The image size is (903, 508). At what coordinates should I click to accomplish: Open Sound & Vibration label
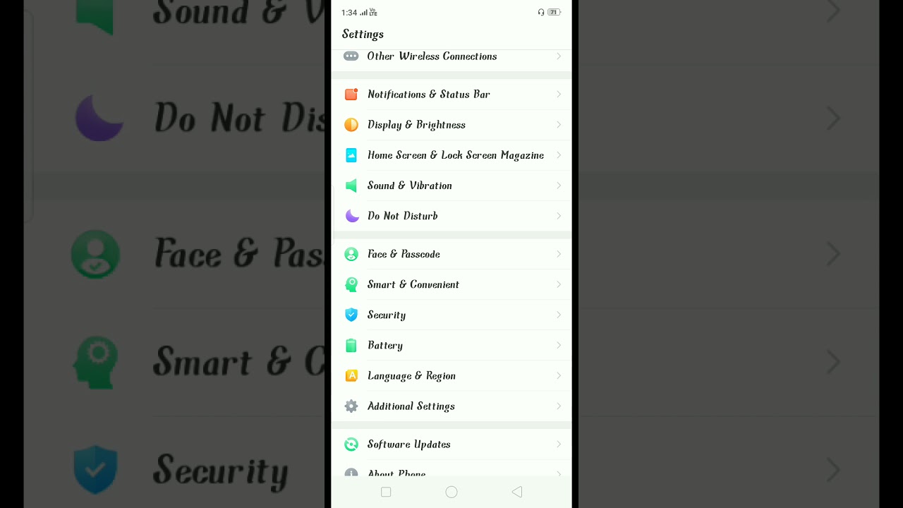(409, 186)
